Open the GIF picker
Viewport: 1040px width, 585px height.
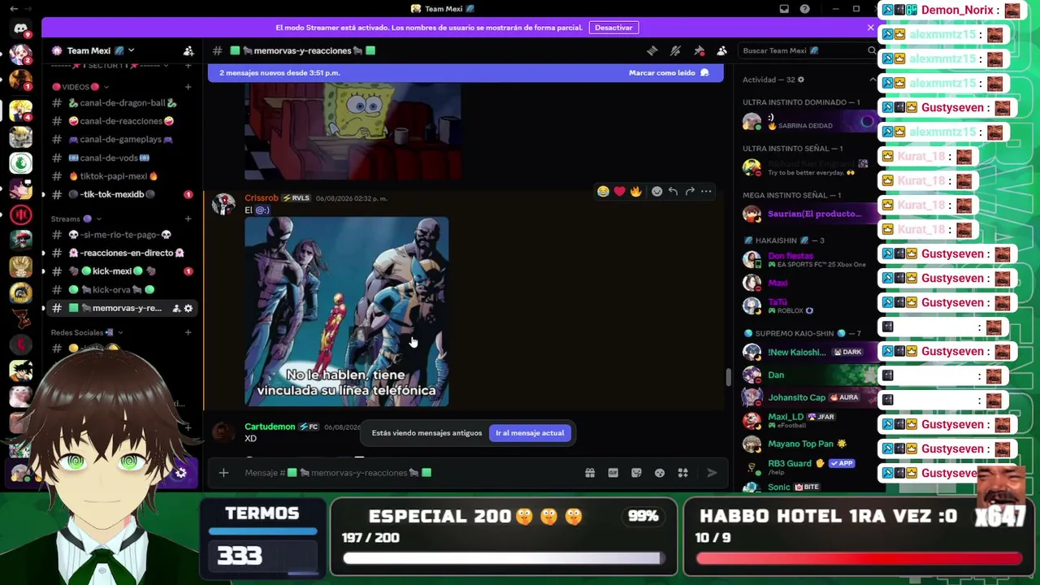coord(613,473)
